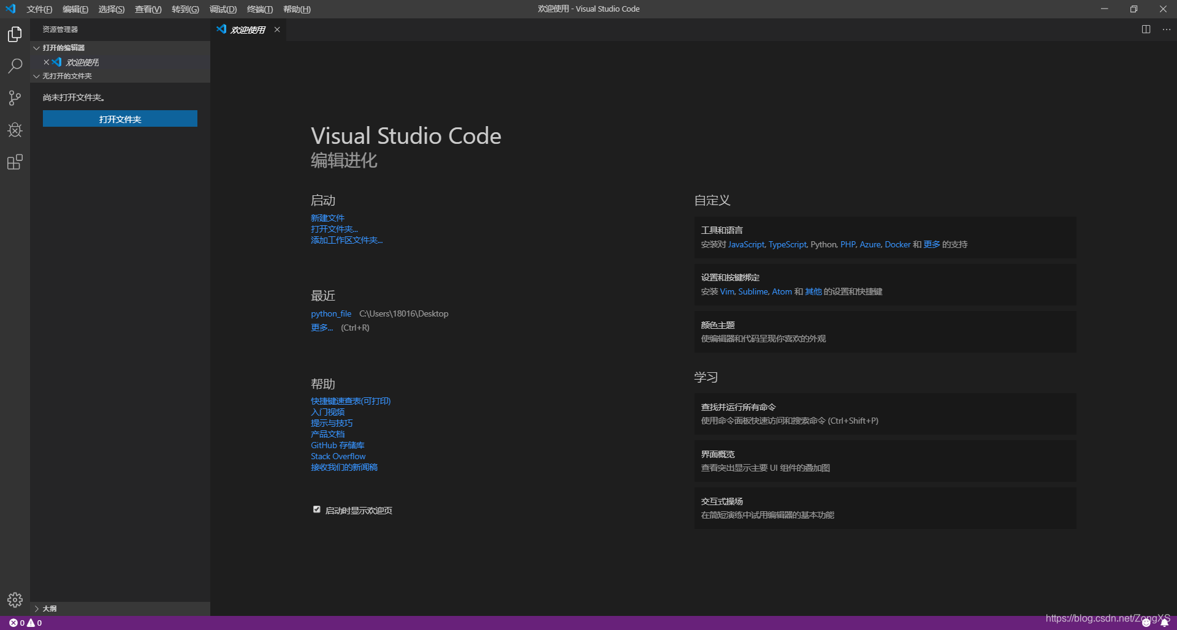Click the PHP language support link
This screenshot has width=1177, height=630.
coord(848,244)
